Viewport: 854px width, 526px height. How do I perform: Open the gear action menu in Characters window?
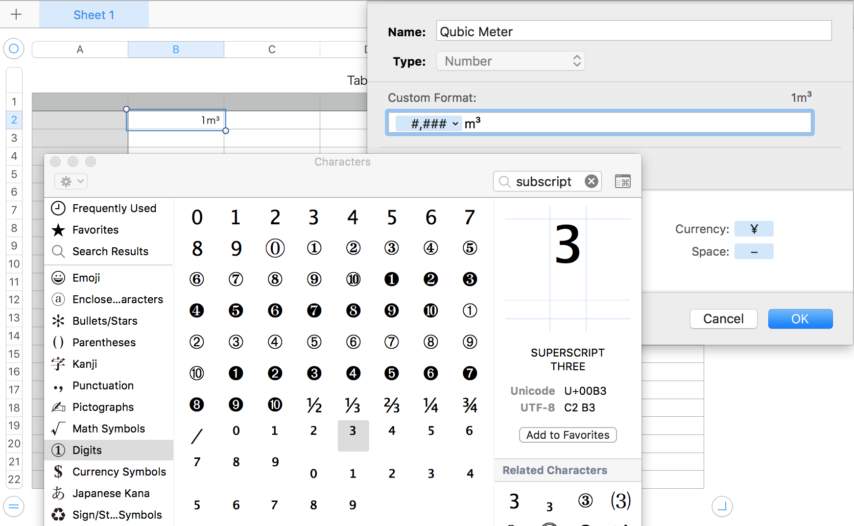coord(71,181)
